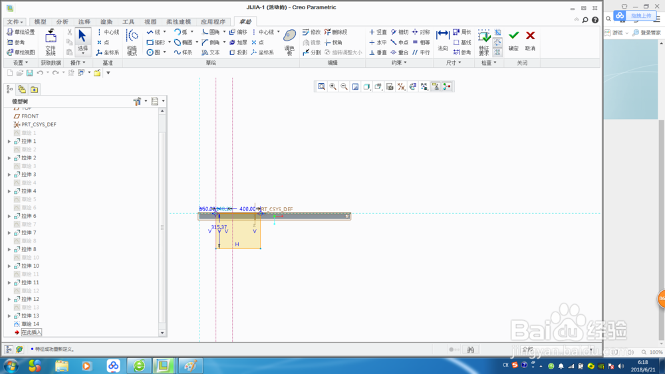Apply the Equal constraint
Viewport: 665px width, 374px height.
pos(421,43)
